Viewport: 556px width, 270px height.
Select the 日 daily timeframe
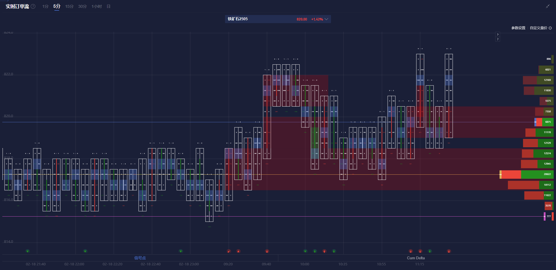click(109, 6)
